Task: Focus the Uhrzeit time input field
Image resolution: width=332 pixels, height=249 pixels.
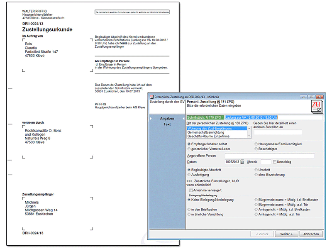Action: coord(266,162)
